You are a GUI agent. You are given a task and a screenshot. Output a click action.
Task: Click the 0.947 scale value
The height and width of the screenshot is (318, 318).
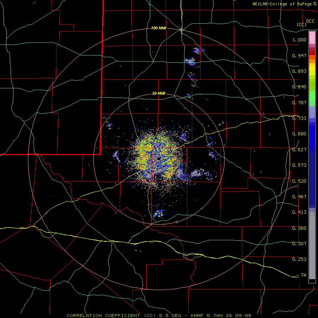[299, 55]
